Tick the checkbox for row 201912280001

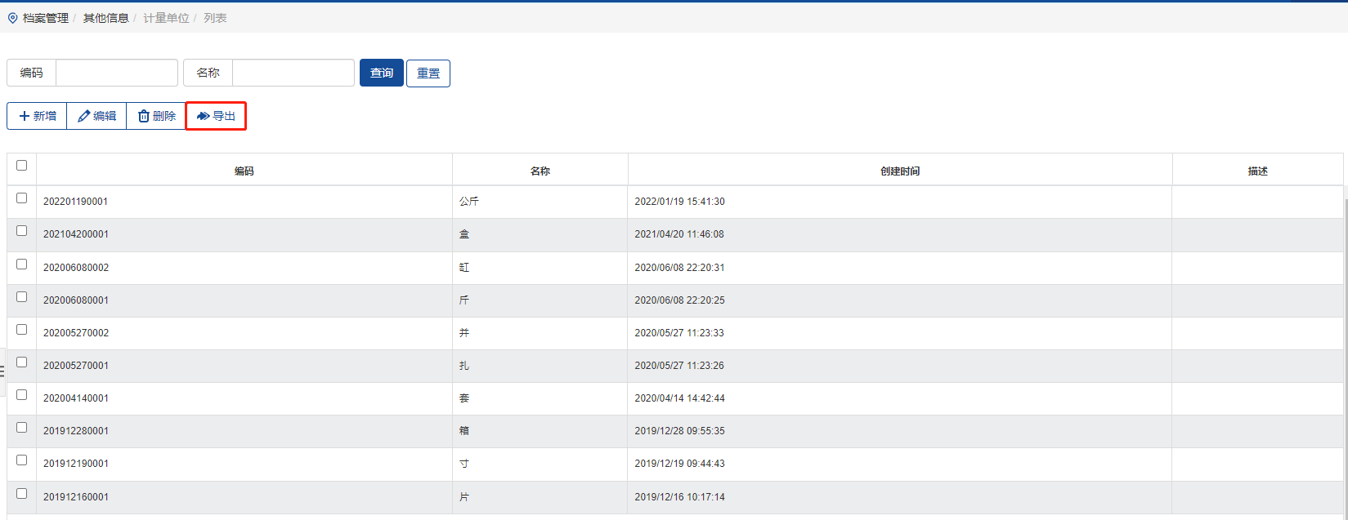(x=22, y=428)
